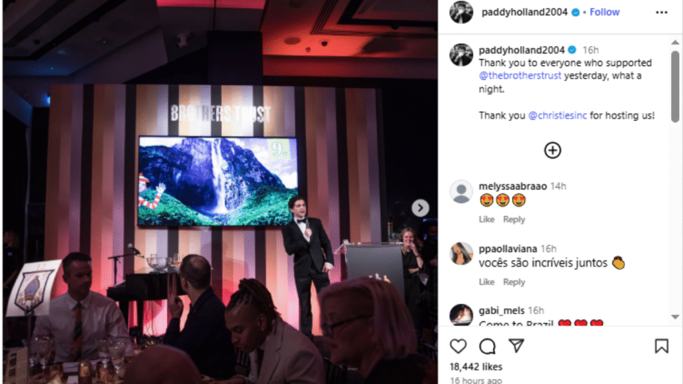
Task: Click Follow next to paddyholland2004
Action: tap(604, 12)
